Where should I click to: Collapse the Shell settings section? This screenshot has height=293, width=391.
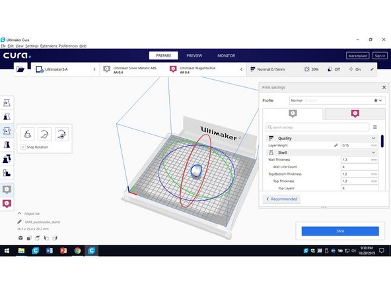373,152
